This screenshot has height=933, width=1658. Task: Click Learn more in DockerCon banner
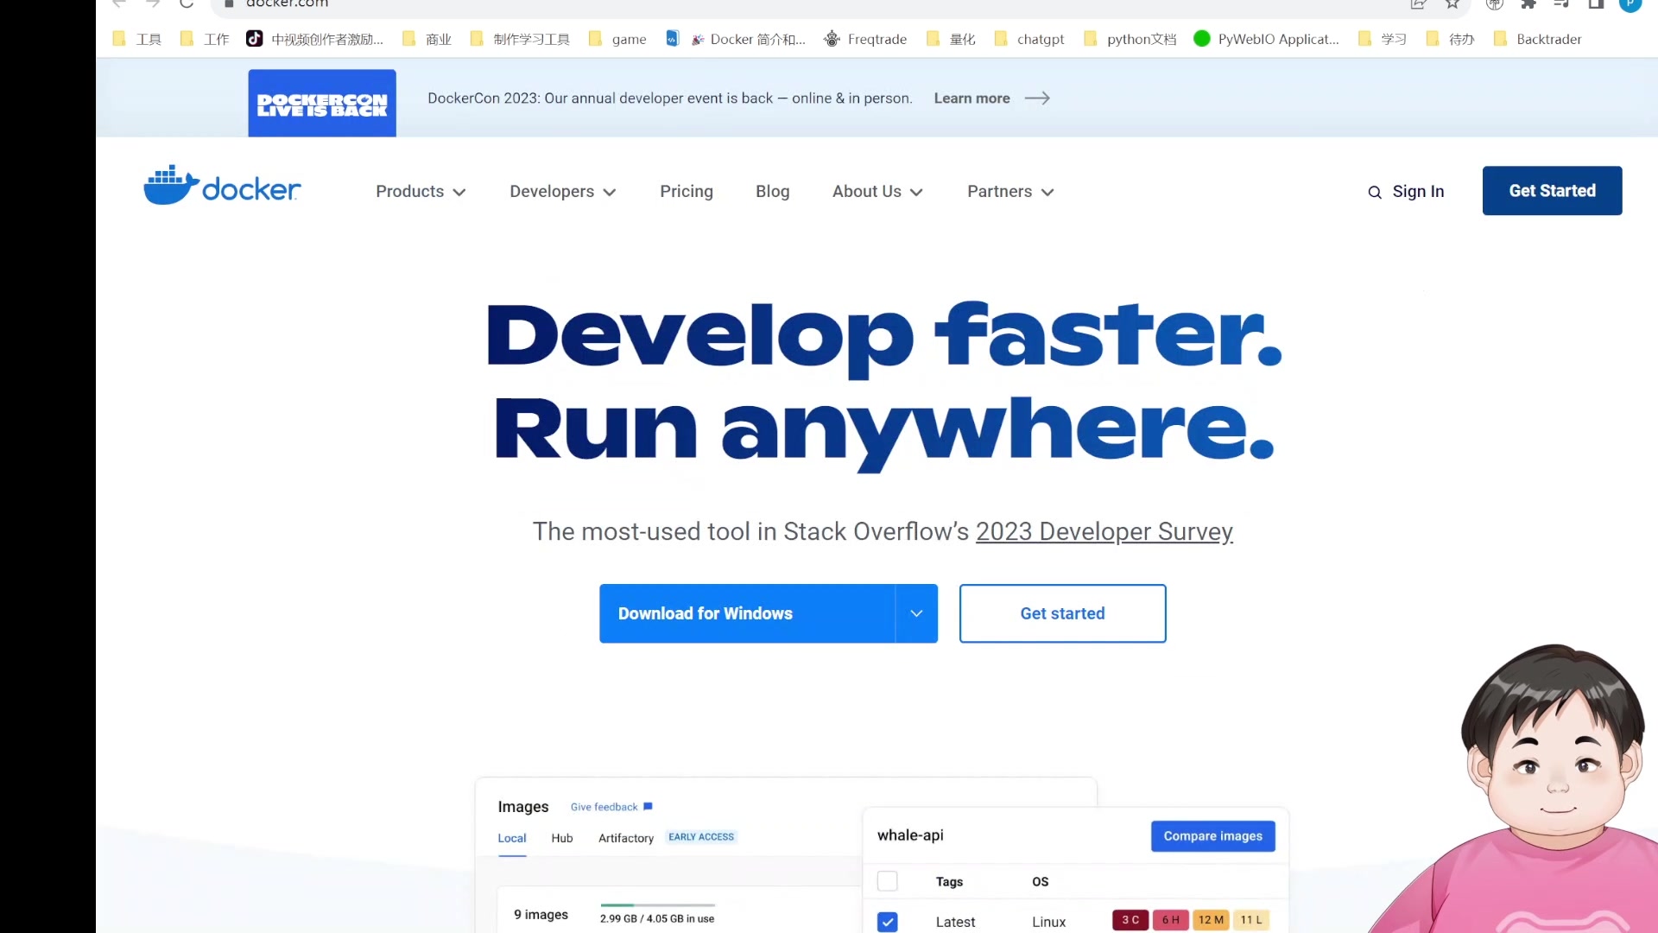971,98
